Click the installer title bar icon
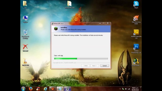Screen dimensions: 162x91 pos(52,24)
